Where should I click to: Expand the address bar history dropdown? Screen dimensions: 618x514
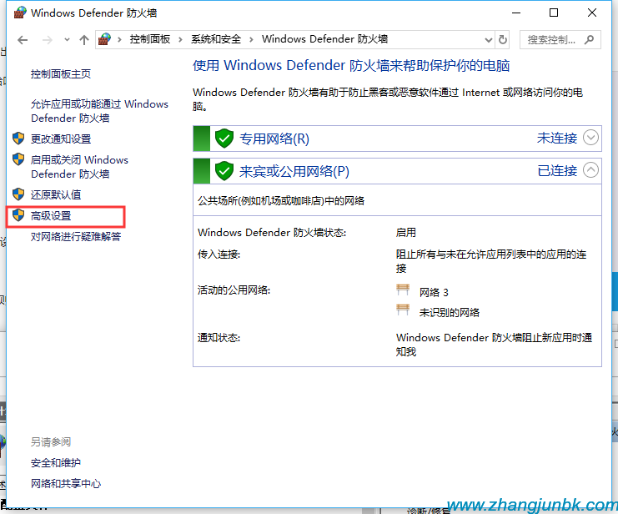489,40
